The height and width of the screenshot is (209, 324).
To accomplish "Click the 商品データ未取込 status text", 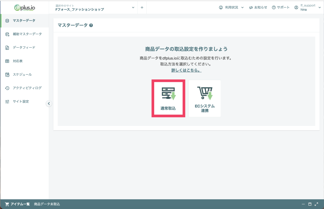I will 47,204.
